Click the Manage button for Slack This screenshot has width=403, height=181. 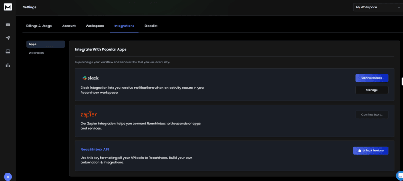click(372, 90)
